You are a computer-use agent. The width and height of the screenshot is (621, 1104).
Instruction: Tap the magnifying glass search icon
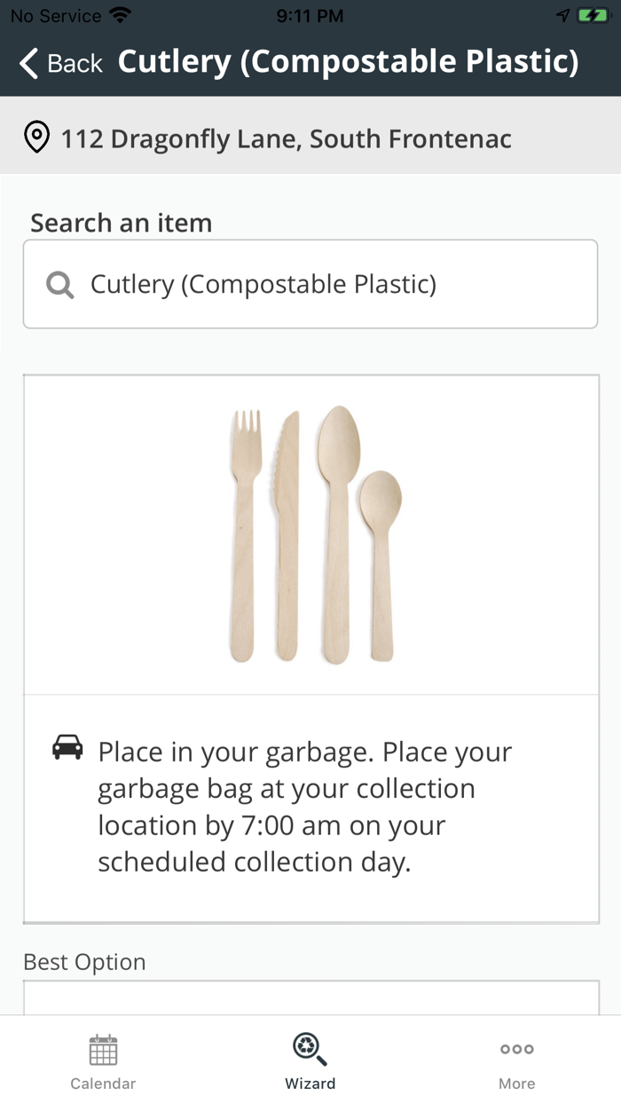pos(59,285)
